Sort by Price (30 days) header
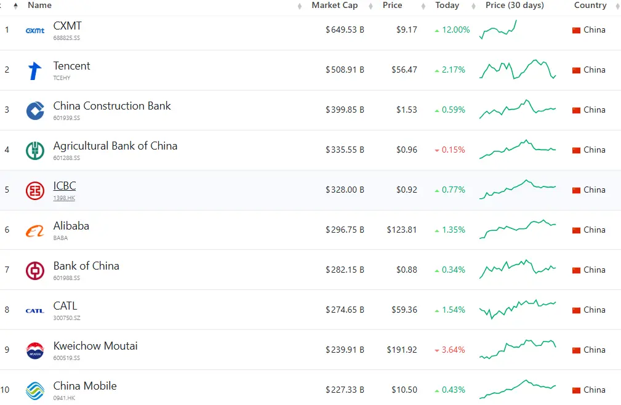The height and width of the screenshot is (405, 621). tap(515, 5)
